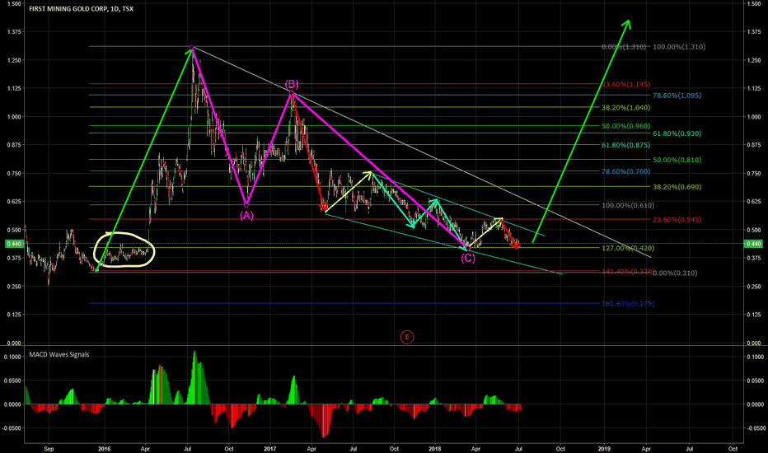Click the 2018 label on time axis
This screenshot has width=768, height=453.
[x=435, y=449]
